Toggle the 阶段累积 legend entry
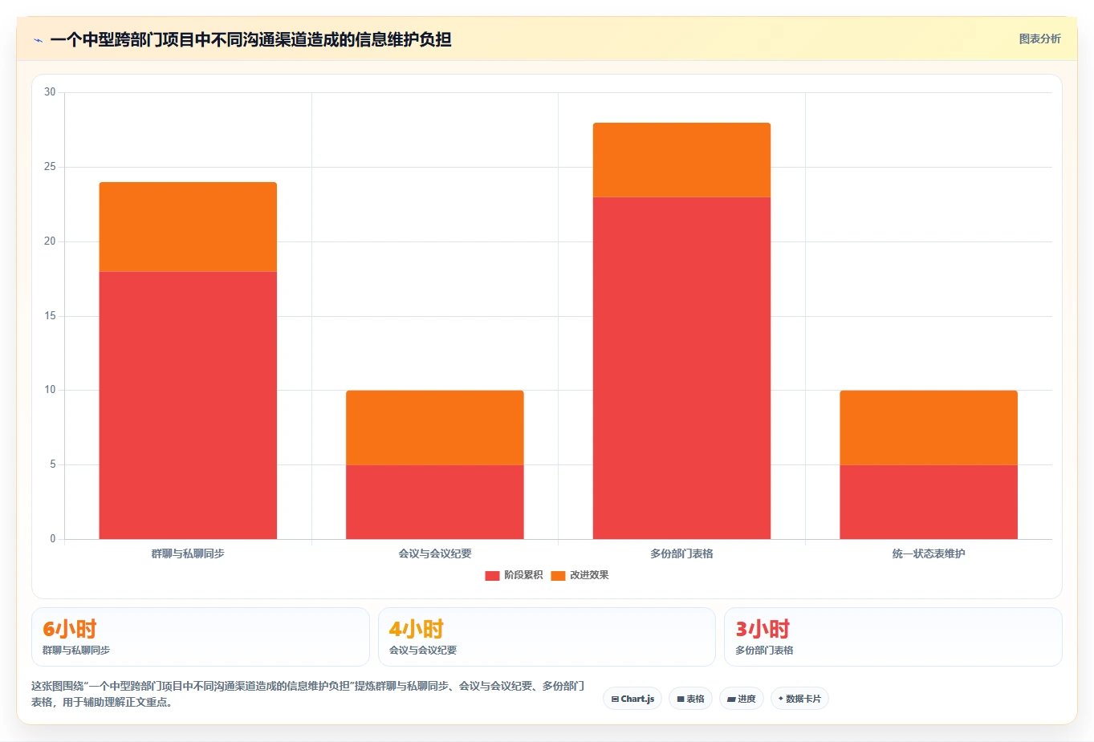The image size is (1094, 742). (x=514, y=575)
